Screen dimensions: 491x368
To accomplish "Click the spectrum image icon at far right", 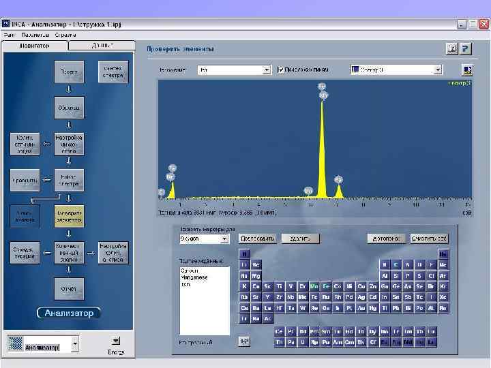I will [x=466, y=70].
